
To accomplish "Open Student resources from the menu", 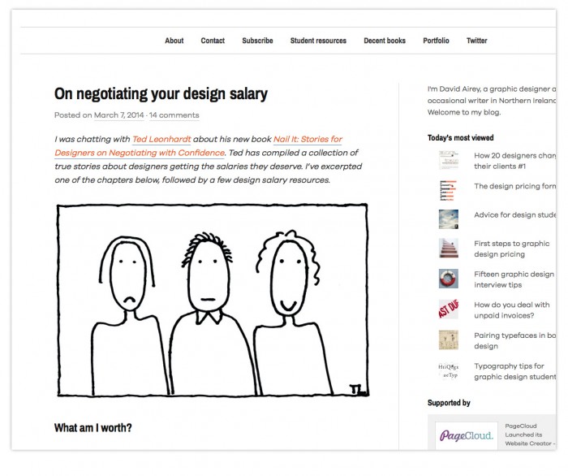I will pyautogui.click(x=318, y=41).
